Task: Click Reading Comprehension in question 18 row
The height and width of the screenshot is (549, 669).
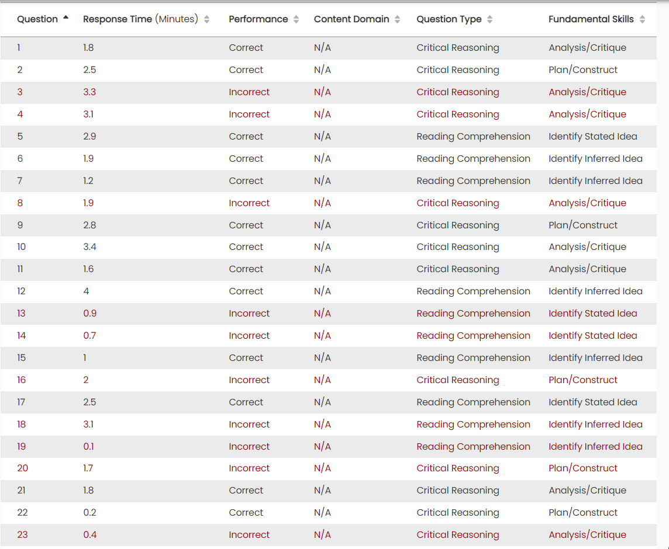Action: pyautogui.click(x=473, y=425)
